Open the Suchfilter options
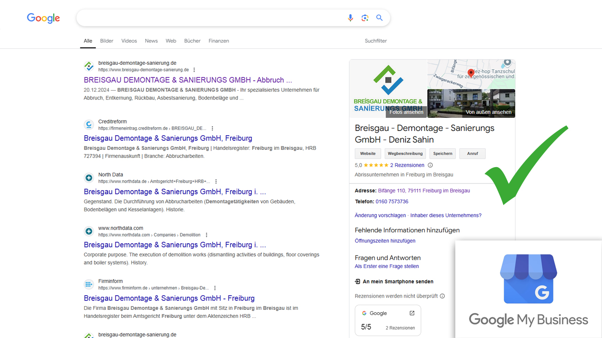The image size is (602, 338). pos(376,41)
